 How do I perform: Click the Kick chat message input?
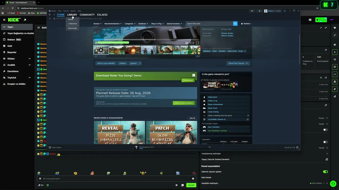tap(117, 179)
